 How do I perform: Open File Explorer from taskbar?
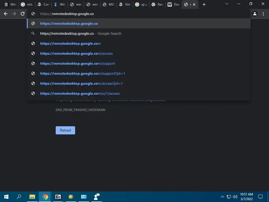click(x=32, y=197)
